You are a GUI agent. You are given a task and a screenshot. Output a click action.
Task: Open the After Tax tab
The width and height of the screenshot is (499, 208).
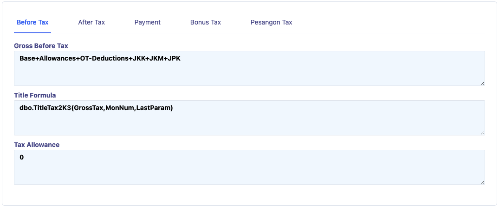tap(91, 22)
